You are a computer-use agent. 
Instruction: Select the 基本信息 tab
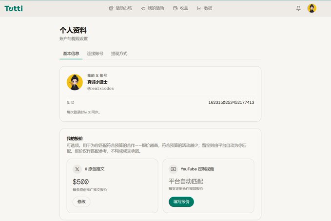pos(71,54)
